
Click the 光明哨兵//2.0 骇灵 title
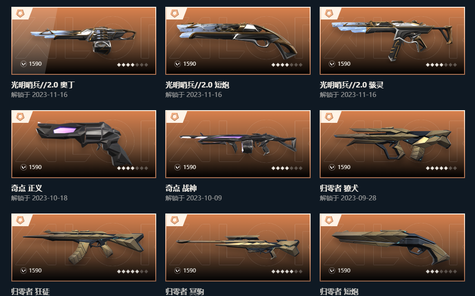pos(351,85)
